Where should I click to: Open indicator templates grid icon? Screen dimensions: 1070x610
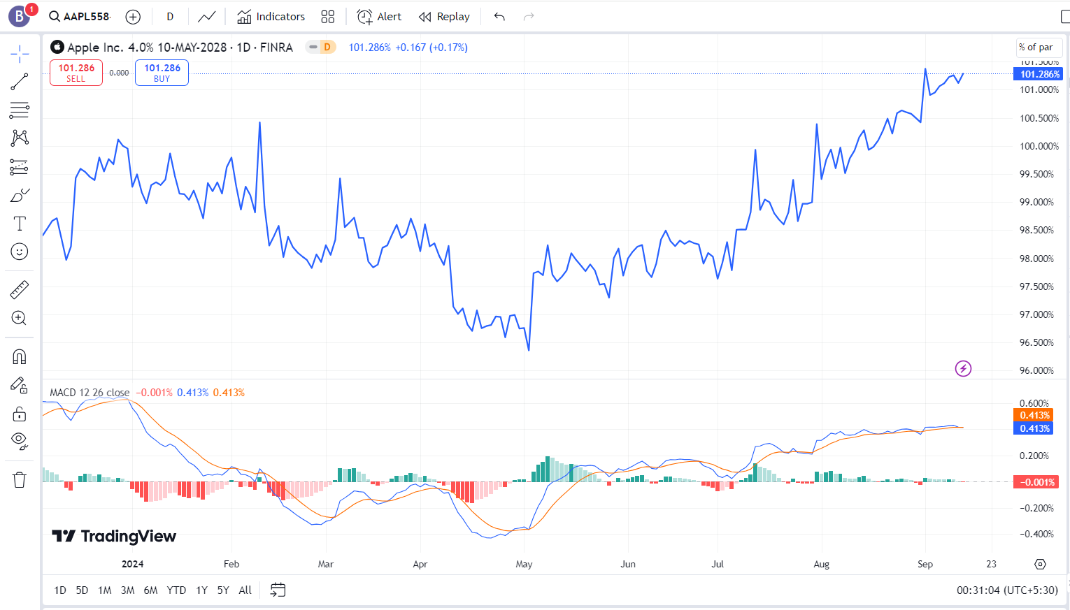(327, 17)
